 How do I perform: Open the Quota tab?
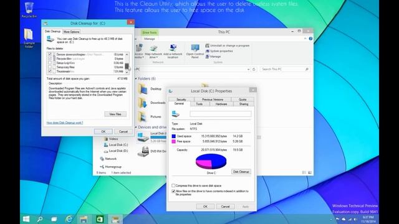[243, 100]
